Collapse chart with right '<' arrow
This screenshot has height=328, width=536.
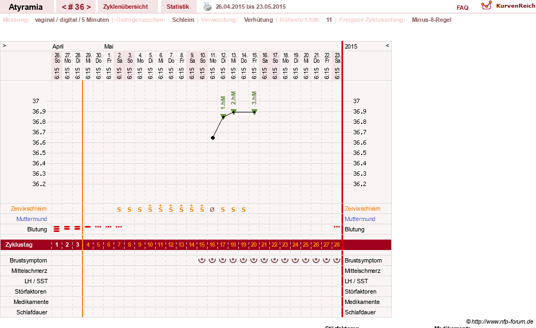tap(387, 45)
